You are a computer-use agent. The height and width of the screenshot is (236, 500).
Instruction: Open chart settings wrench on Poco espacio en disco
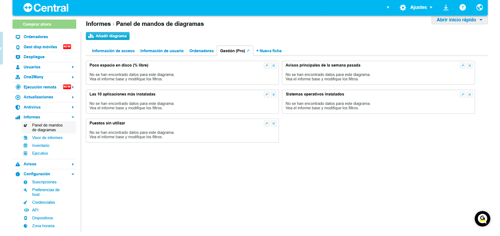(x=266, y=66)
